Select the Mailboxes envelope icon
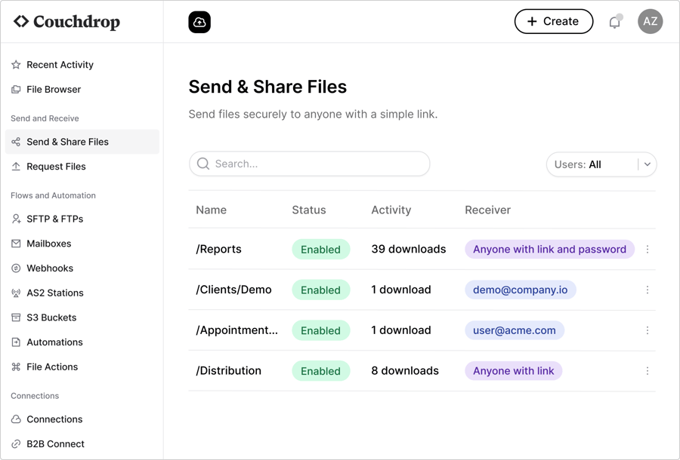This screenshot has width=680, height=460. pos(17,244)
